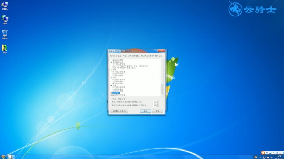Click the recent programs number field

click(154, 102)
